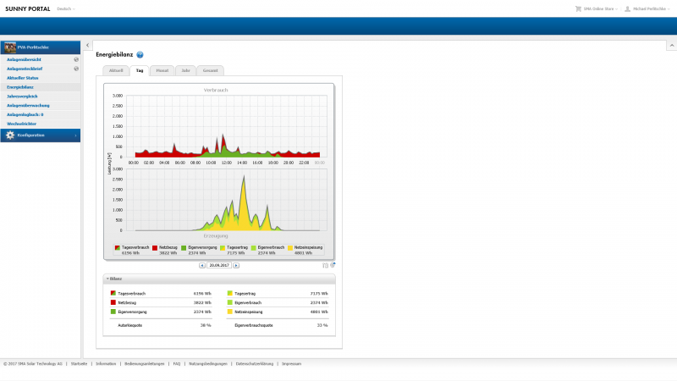Go to previous day arrow
This screenshot has width=677, height=381.
(x=202, y=265)
